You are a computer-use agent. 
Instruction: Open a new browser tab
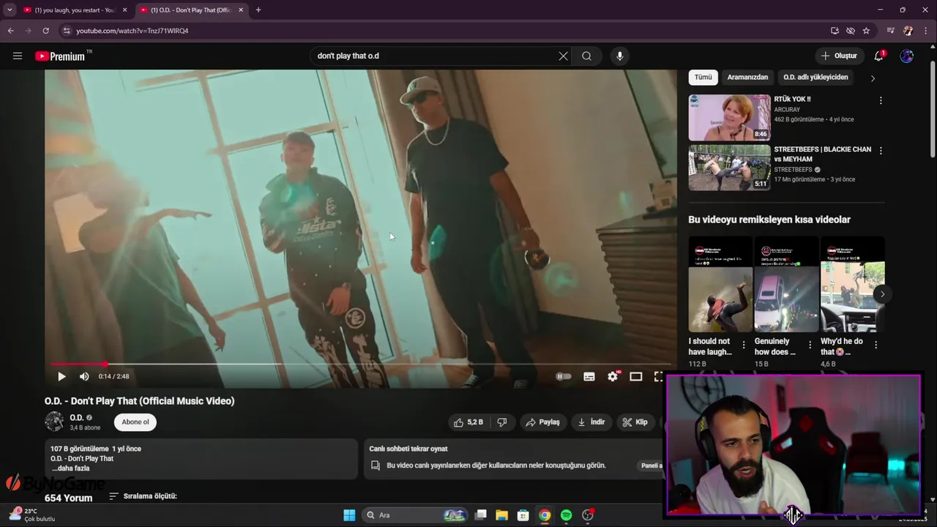[258, 10]
